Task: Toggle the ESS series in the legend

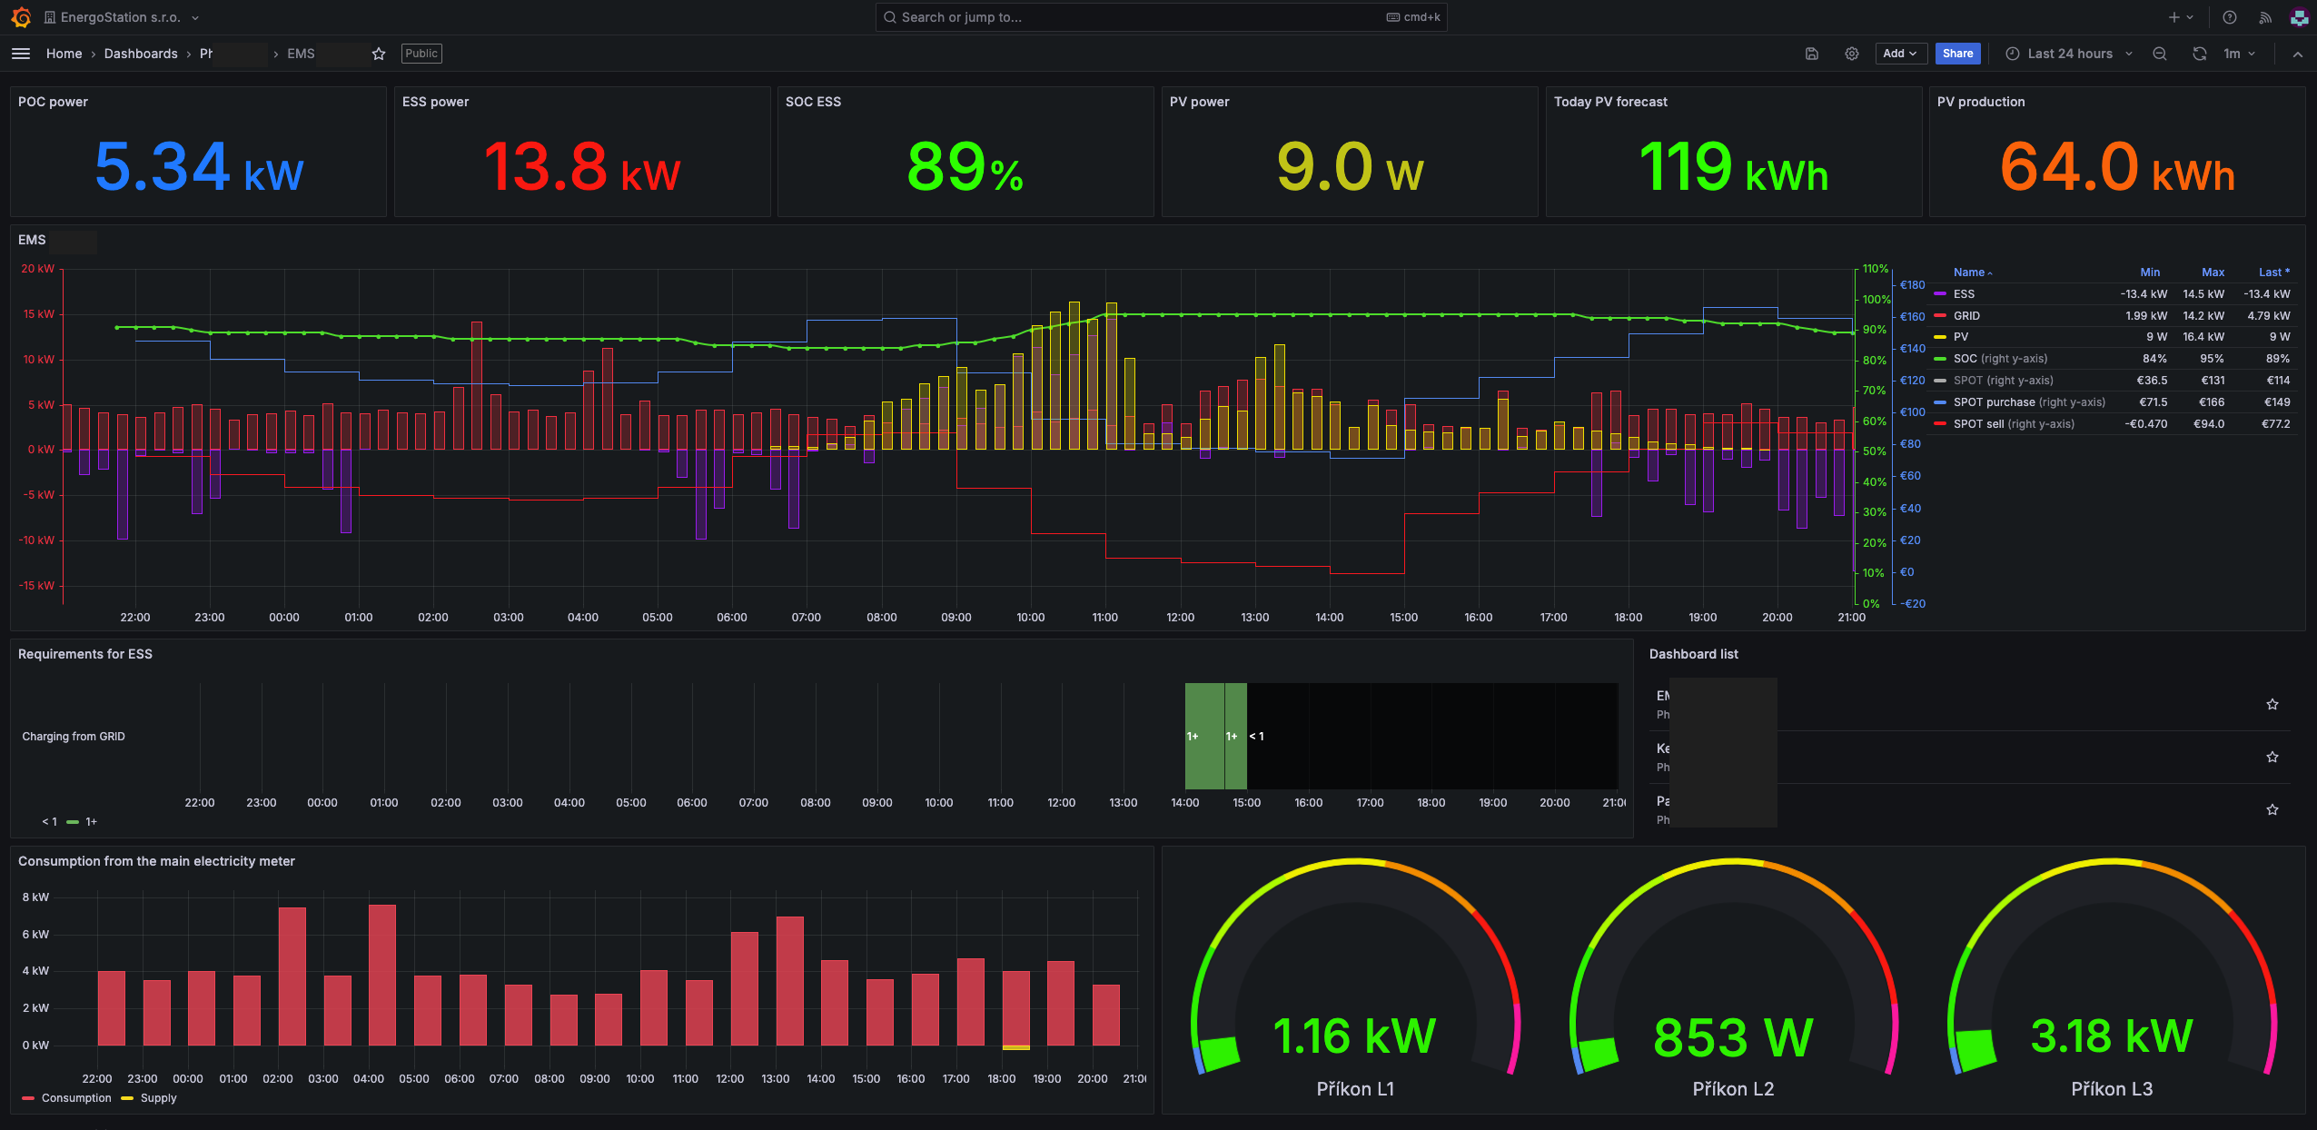Action: pos(1964,294)
